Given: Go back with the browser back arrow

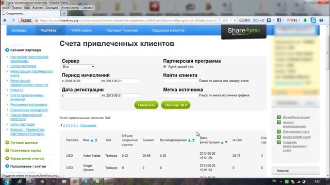Looking at the screenshot, I should point(5,21).
